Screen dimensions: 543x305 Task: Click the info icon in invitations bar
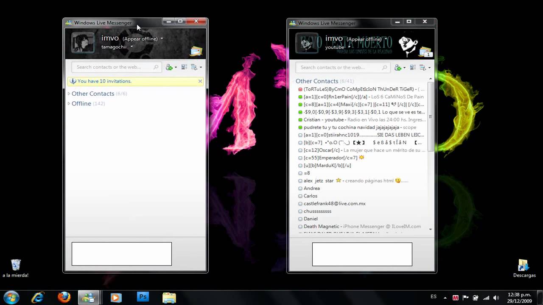(73, 81)
